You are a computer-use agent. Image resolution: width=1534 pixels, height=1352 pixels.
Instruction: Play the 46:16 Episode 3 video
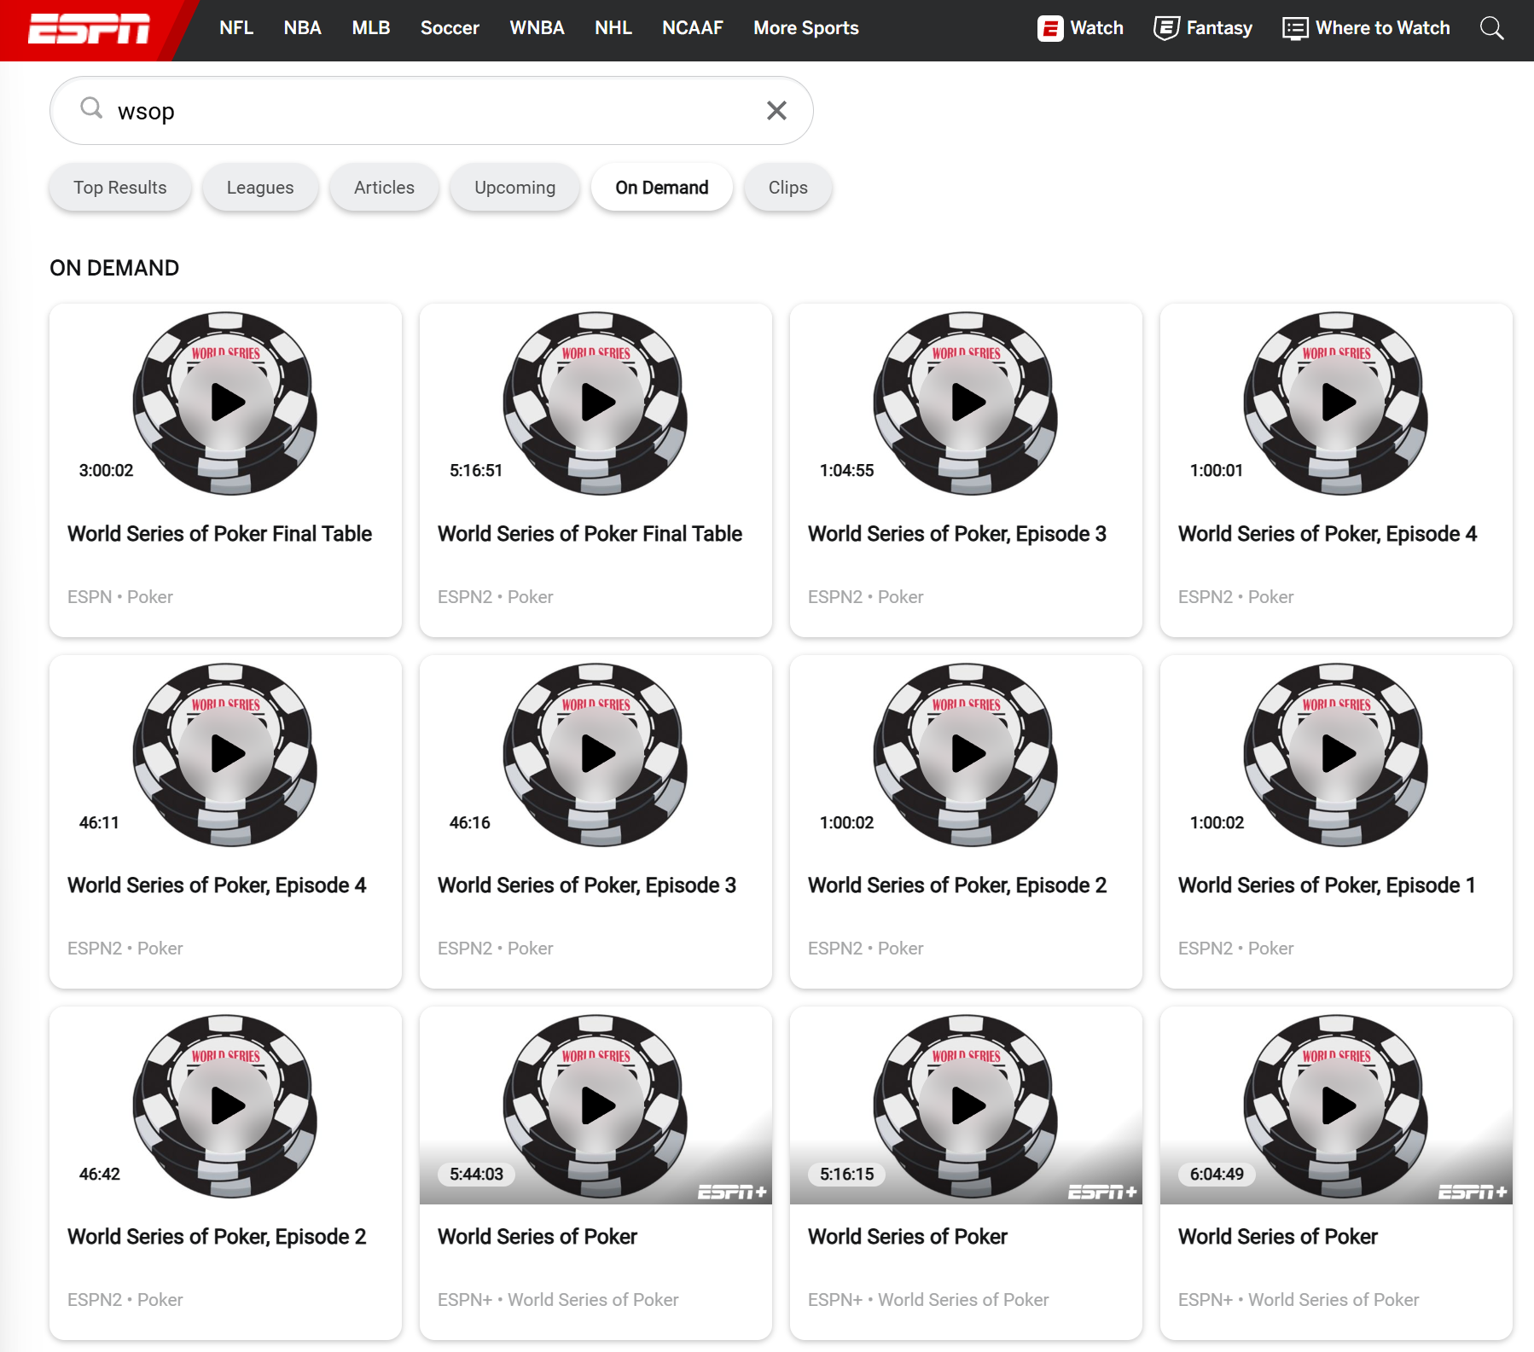coord(597,754)
